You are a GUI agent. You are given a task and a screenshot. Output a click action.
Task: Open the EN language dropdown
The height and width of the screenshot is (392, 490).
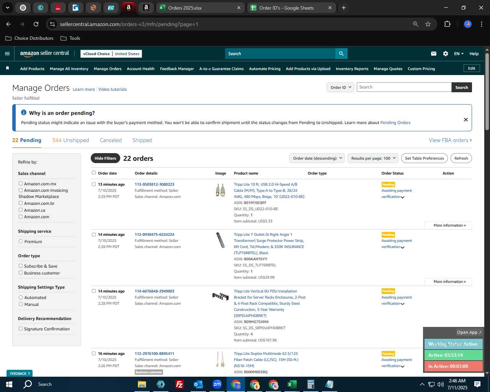459,54
